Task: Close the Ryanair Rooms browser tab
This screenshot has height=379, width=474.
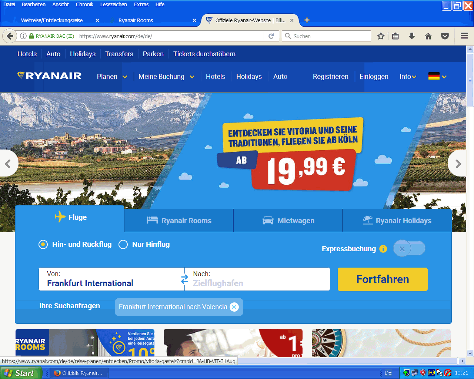Action: (194, 20)
